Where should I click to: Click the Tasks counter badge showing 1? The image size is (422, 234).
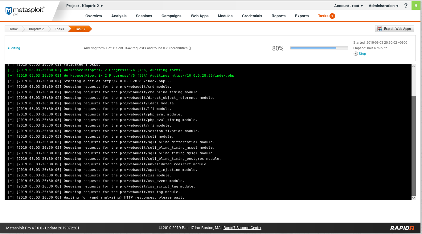332,16
